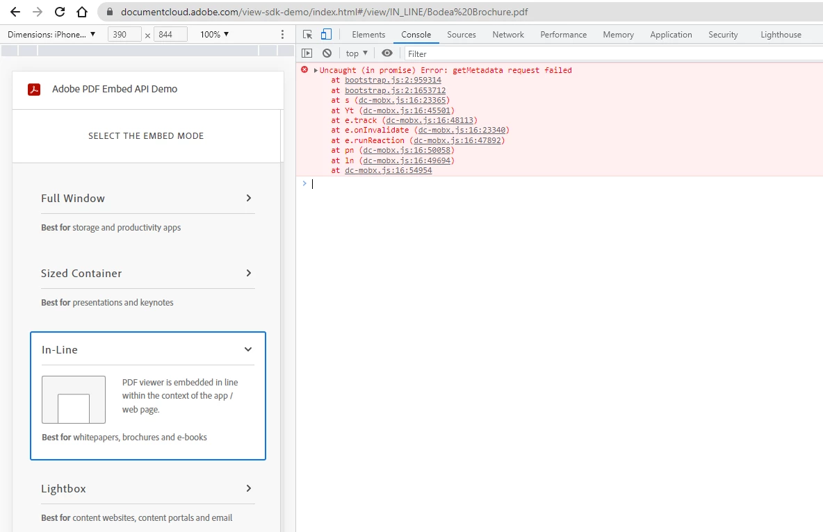Open link bootstrap.js:2:959314
The width and height of the screenshot is (823, 532).
(393, 81)
